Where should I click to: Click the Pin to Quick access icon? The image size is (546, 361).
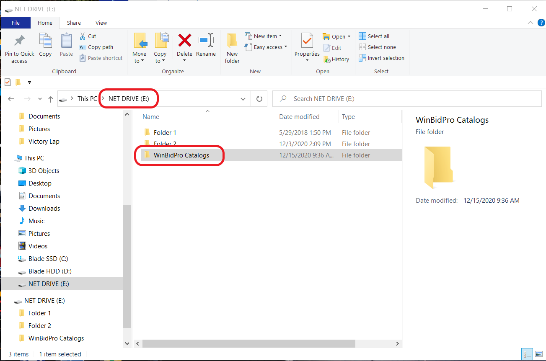19,41
